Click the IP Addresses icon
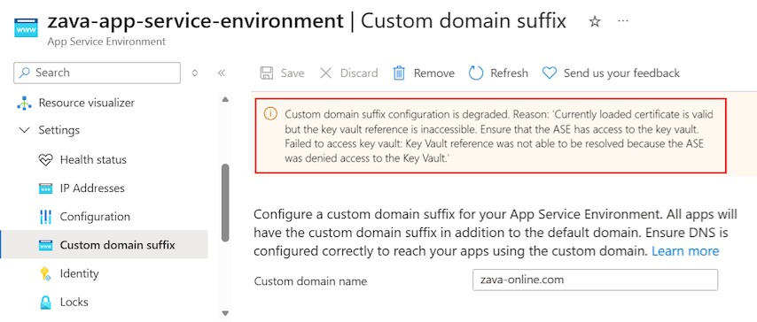Image resolution: width=757 pixels, height=322 pixels. click(45, 188)
